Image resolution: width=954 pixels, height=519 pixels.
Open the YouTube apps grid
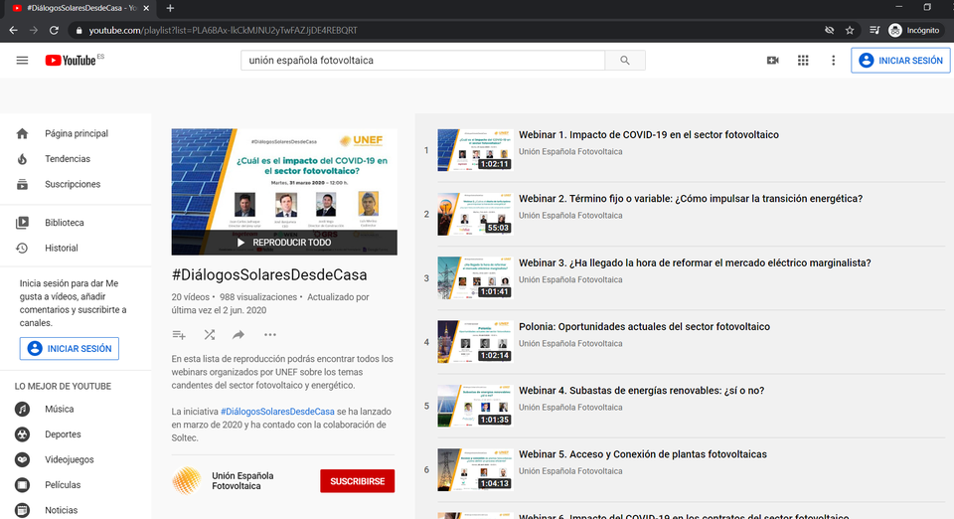[x=803, y=61]
